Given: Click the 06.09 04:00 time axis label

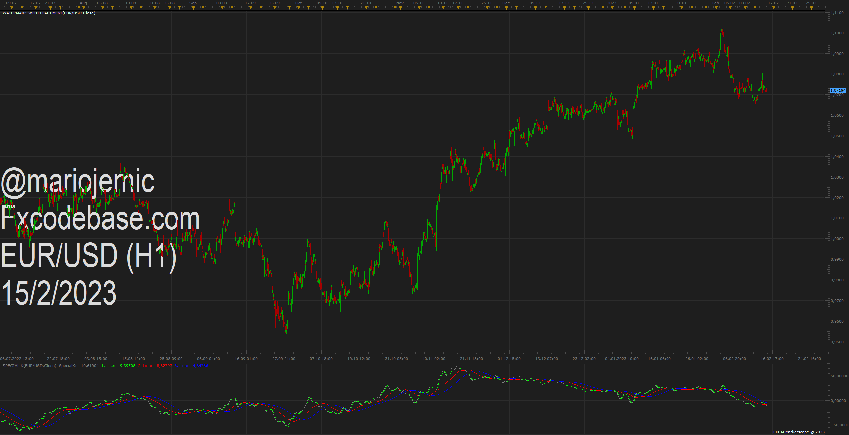Looking at the screenshot, I should 209,359.
